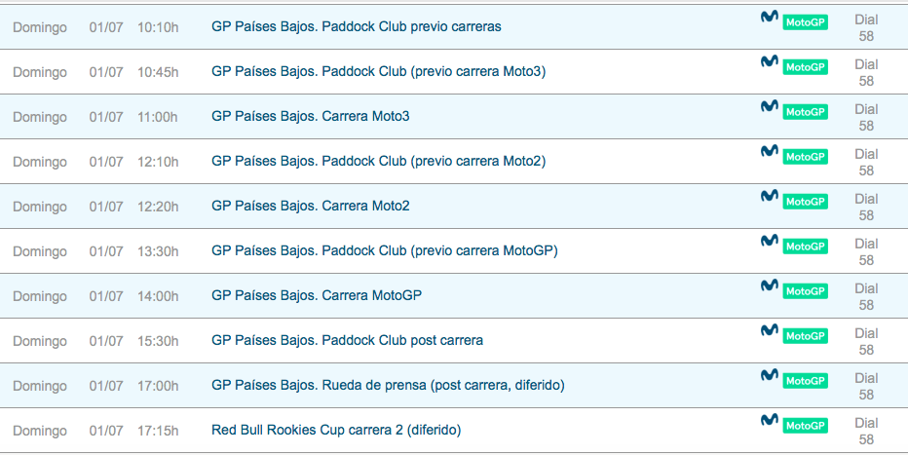
Task: Click MotoGP badge next to Carrera Moto2
Action: pos(805,202)
